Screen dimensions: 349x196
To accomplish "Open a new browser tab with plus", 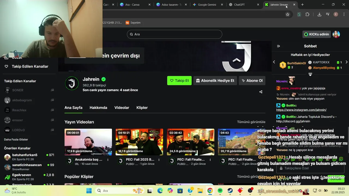I will (302, 5).
